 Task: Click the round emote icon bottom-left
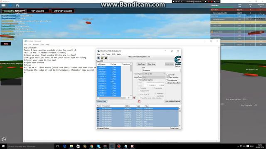click(x=4, y=139)
